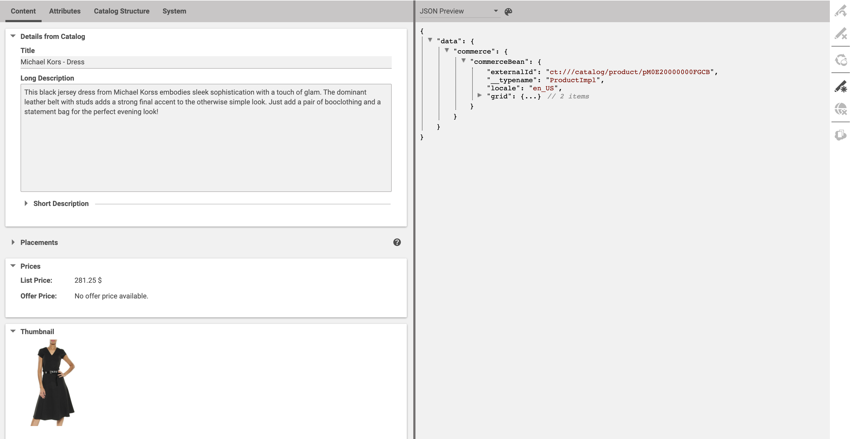Screen dimensions: 852x439
Task: Switch to the System tab
Action: coord(174,11)
